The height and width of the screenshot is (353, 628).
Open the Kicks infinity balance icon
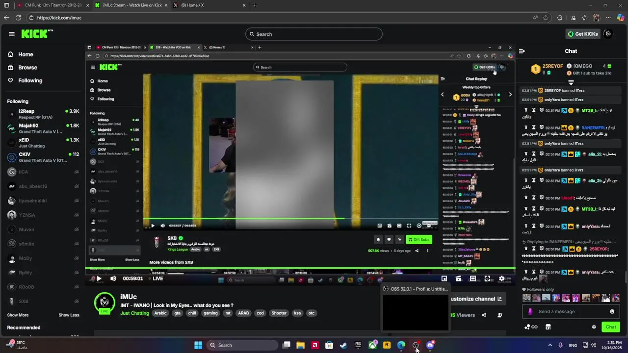[x=531, y=327]
